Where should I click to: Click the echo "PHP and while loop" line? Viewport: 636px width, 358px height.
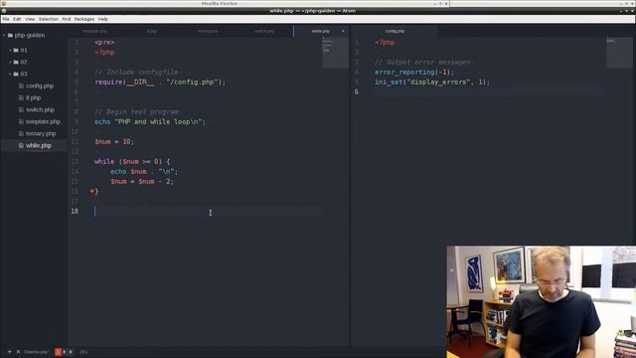pyautogui.click(x=150, y=121)
